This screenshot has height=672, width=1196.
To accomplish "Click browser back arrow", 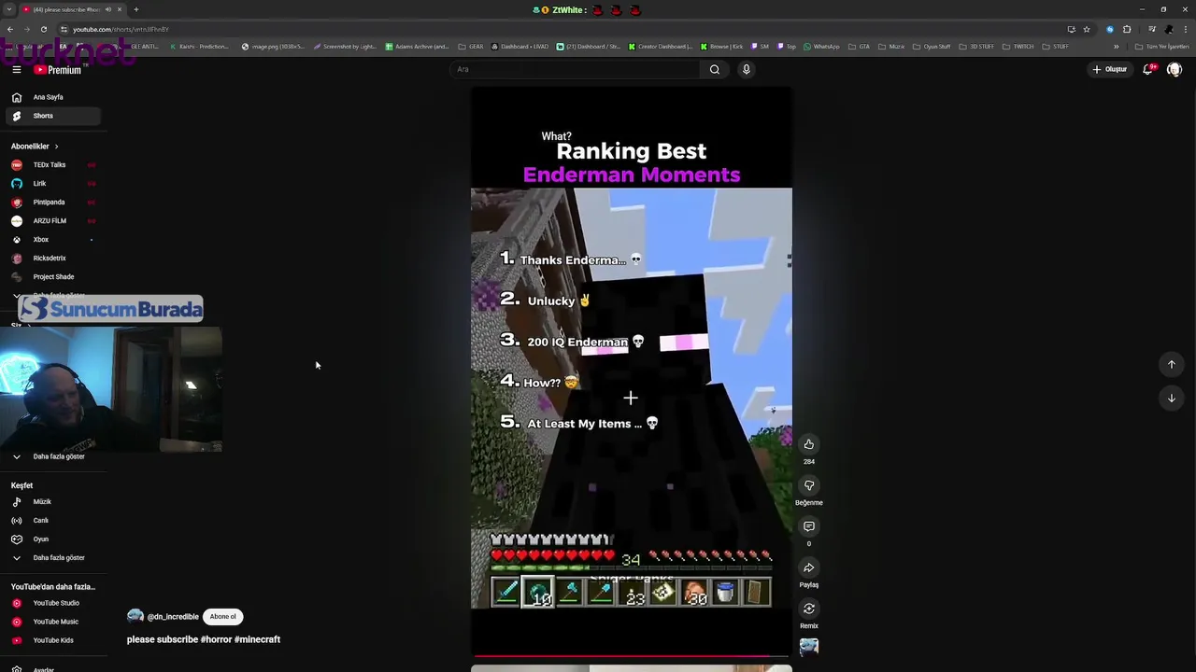I will click(10, 29).
